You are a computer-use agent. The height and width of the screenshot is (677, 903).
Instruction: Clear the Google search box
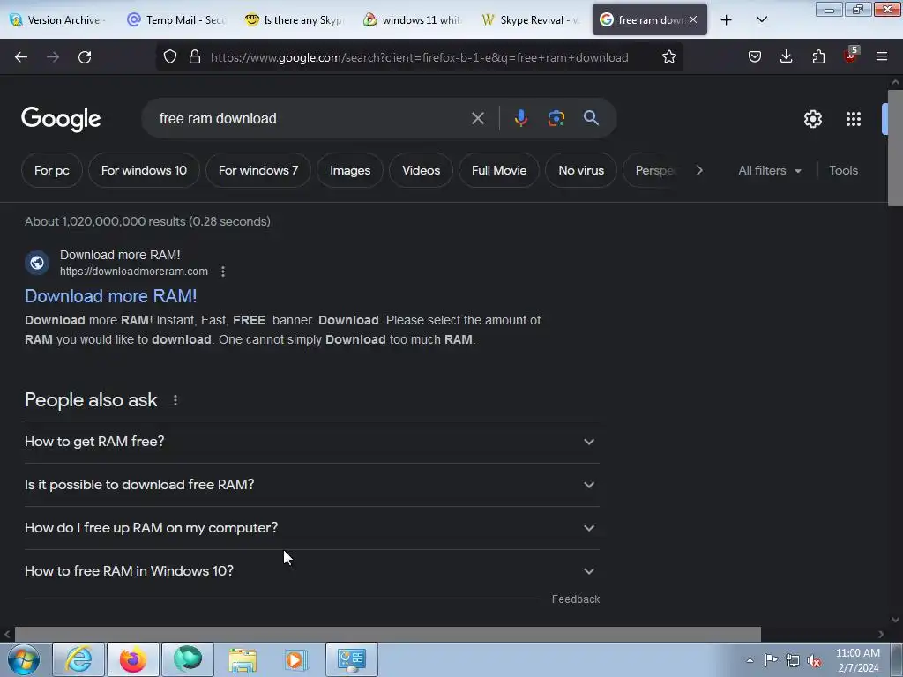477,119
